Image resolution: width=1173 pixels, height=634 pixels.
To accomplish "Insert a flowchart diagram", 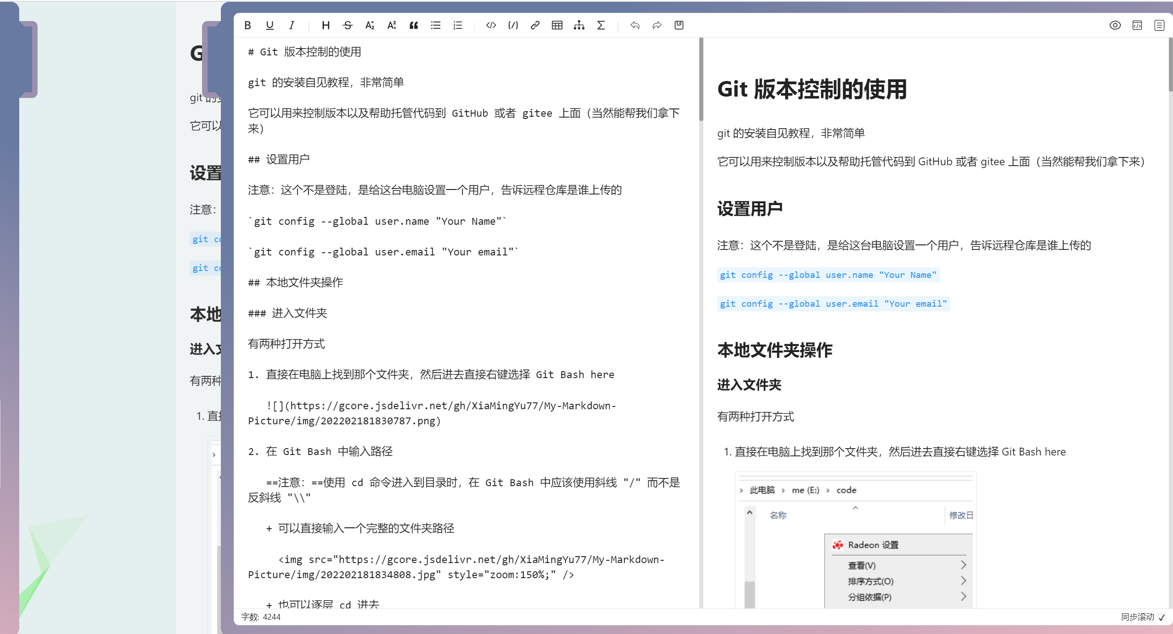I will tap(579, 25).
